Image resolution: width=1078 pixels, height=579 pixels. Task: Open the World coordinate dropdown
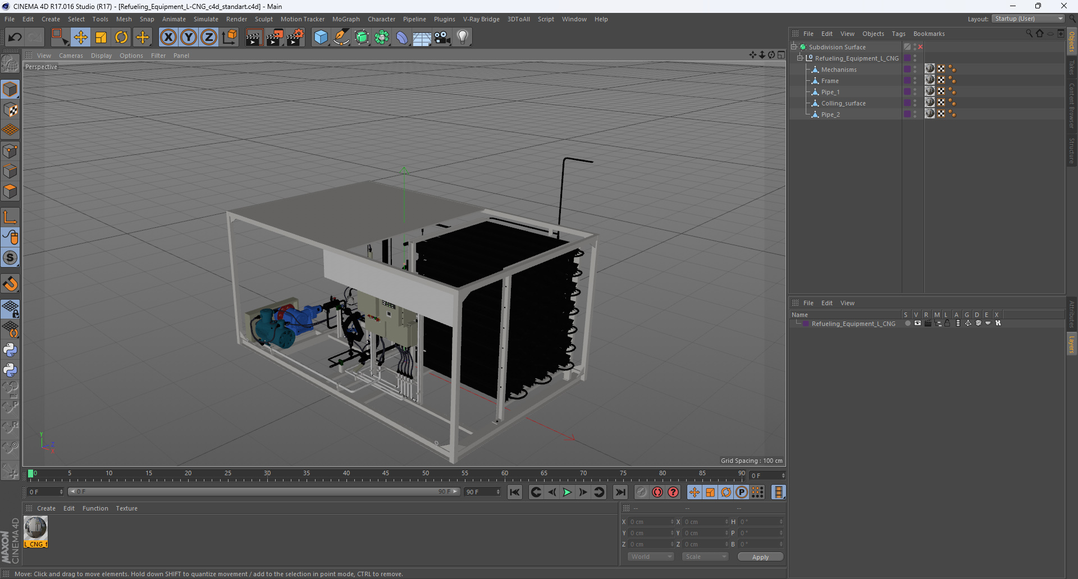coord(651,557)
